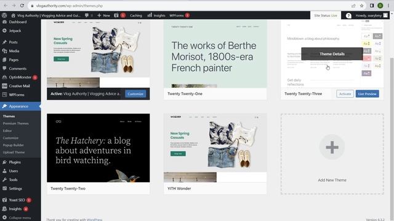Open Popup Builder submenu item
This screenshot has width=394, height=221.
[x=14, y=145]
